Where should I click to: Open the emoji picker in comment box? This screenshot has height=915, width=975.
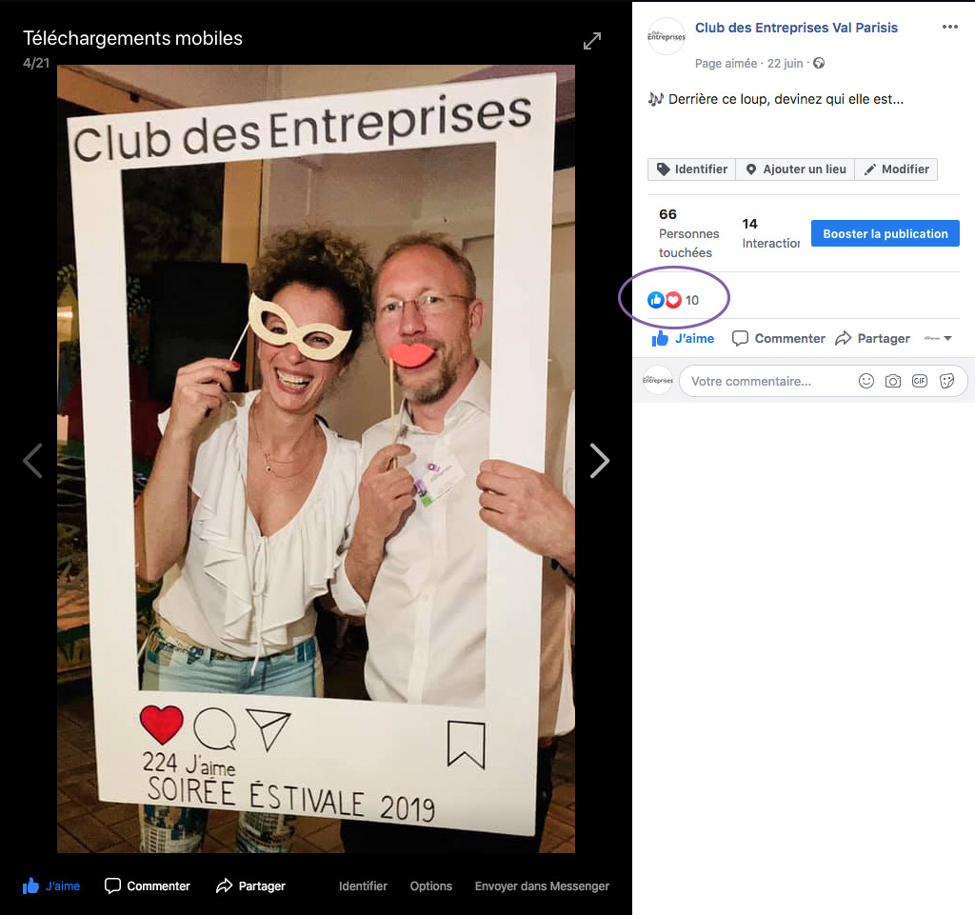[866, 381]
